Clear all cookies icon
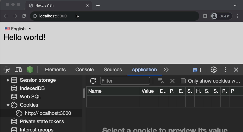 (x=161, y=81)
